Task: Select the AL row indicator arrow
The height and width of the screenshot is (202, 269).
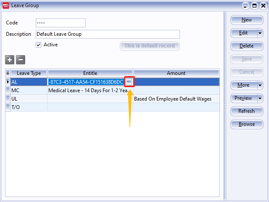Action: point(8,82)
